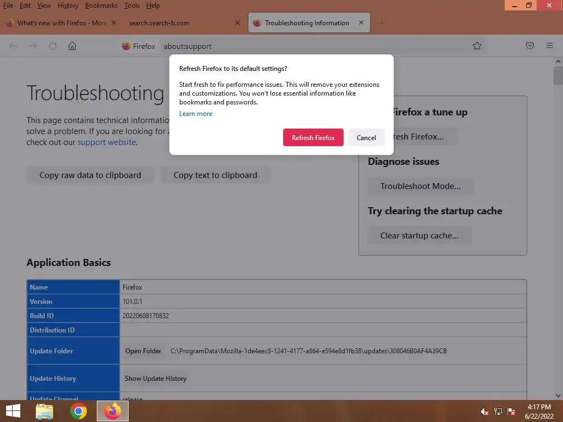The height and width of the screenshot is (422, 563).
Task: Click the vertical scrollbar thumb
Action: pos(558,75)
